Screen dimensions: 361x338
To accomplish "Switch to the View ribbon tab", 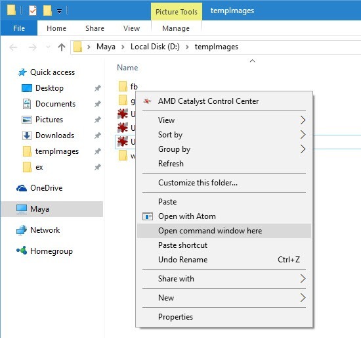I will point(131,28).
